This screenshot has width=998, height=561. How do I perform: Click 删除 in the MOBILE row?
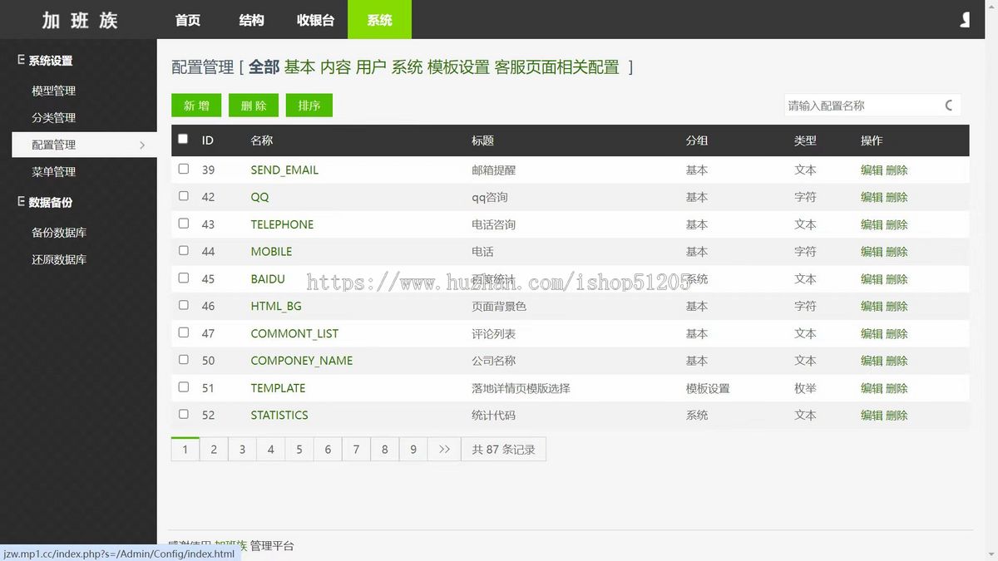tap(897, 251)
